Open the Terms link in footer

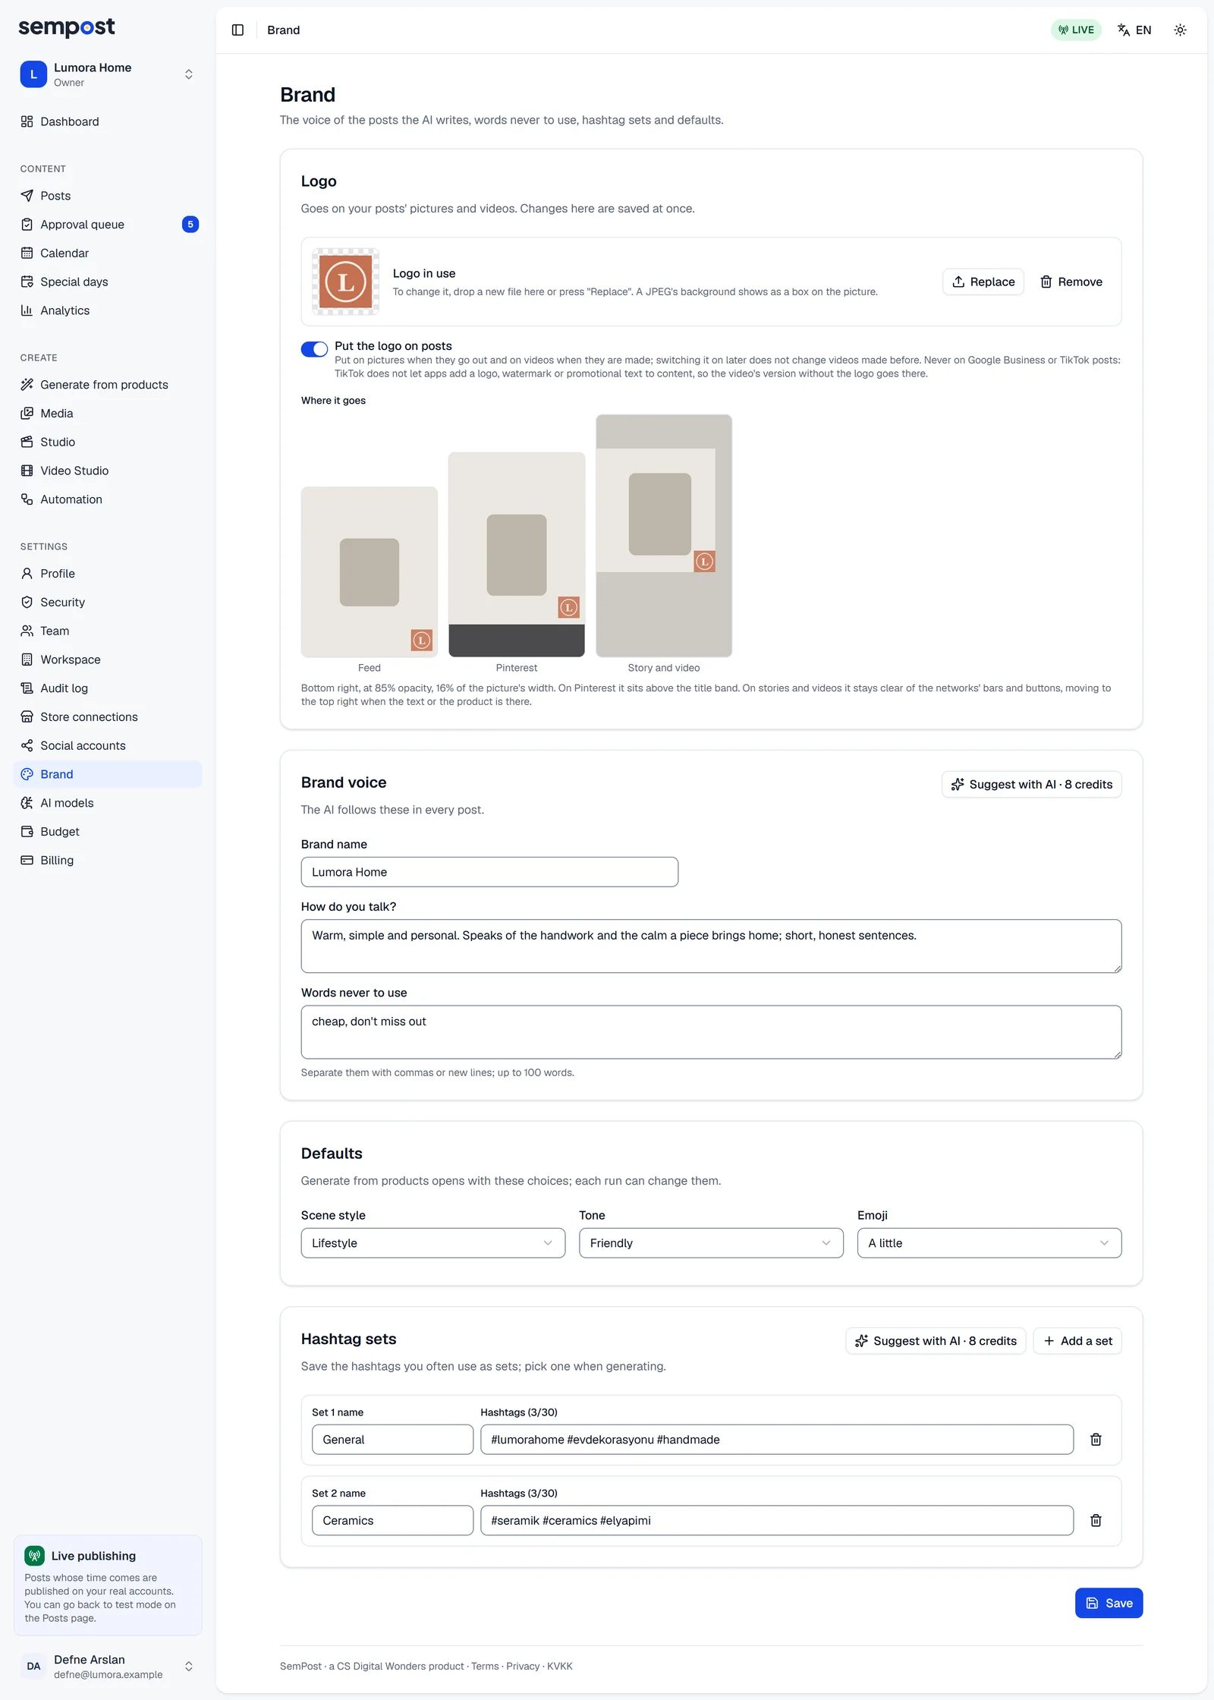[x=485, y=1666]
